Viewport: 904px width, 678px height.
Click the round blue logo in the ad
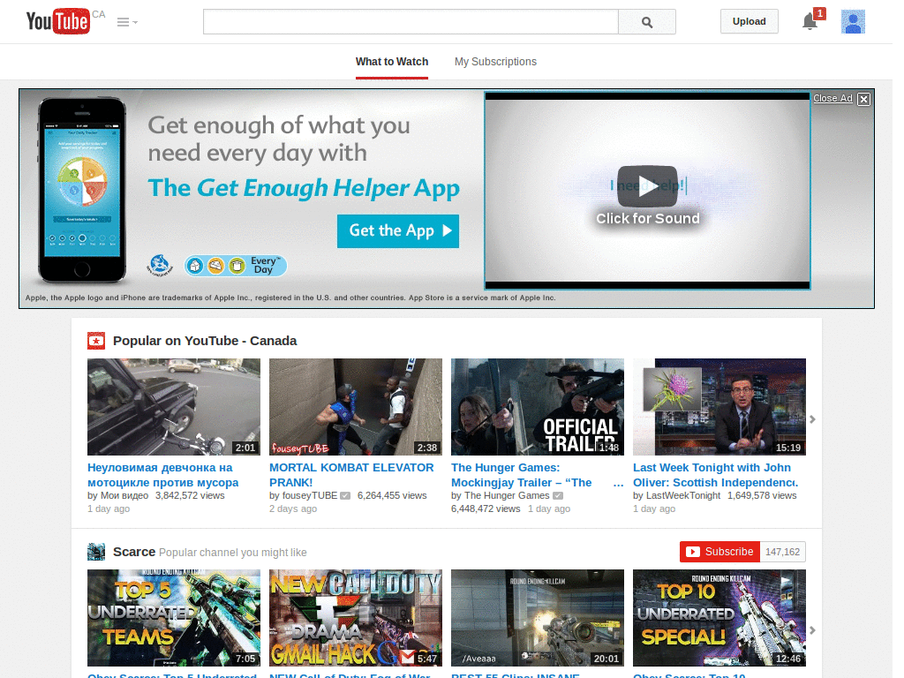pos(160,265)
